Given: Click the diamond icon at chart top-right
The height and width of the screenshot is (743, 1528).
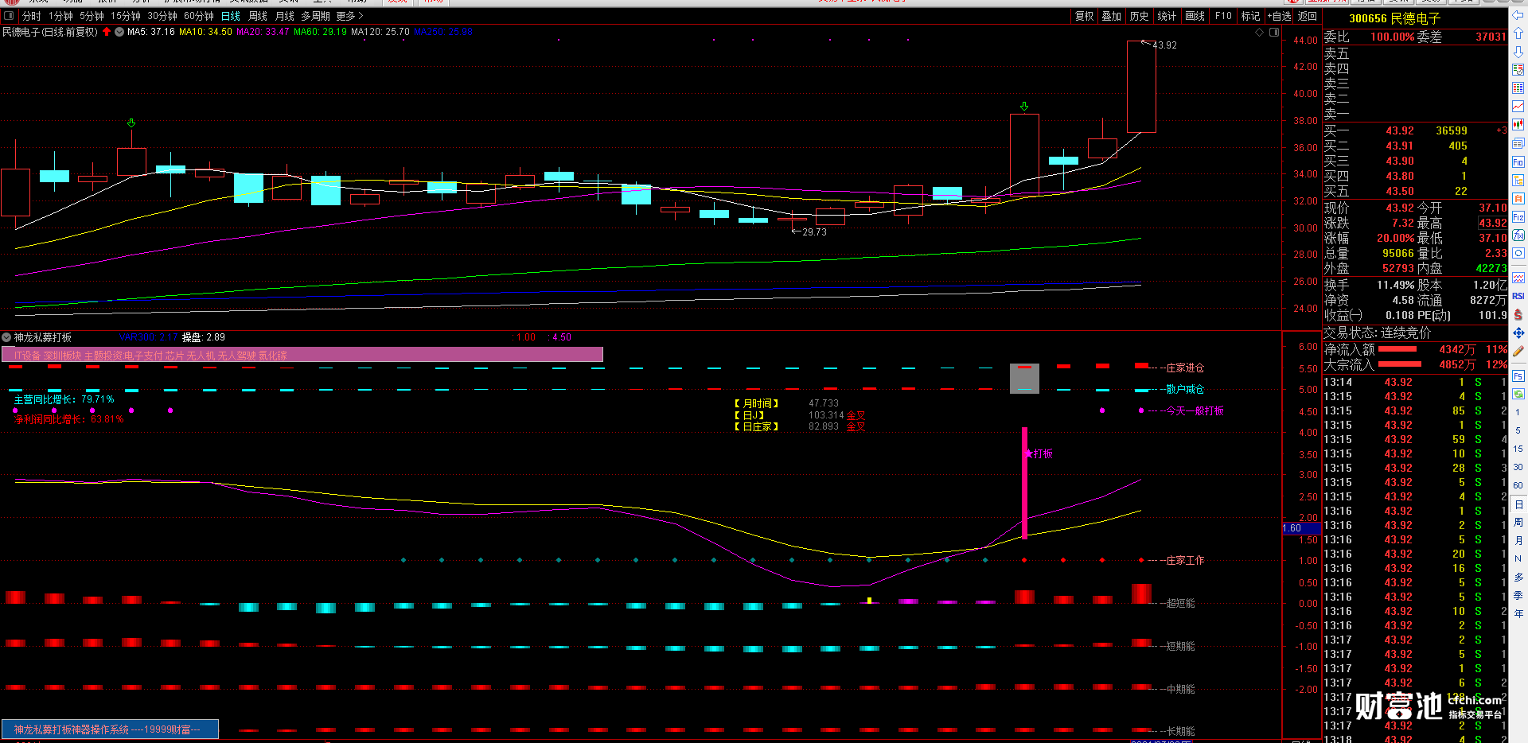Looking at the screenshot, I should tap(1259, 33).
